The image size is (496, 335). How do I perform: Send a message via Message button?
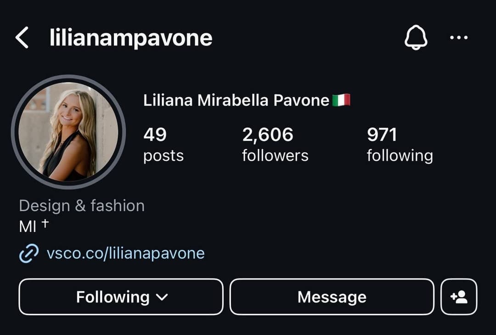click(x=332, y=297)
